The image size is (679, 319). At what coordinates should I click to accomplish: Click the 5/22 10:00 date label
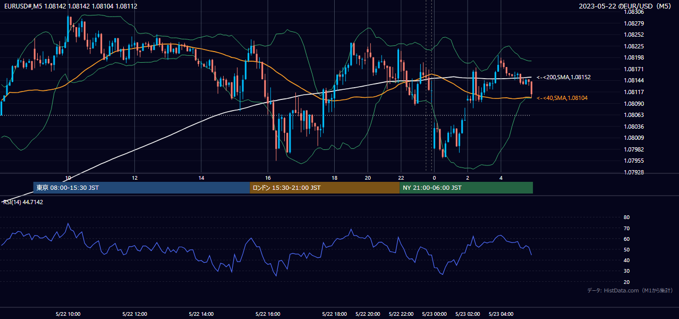[67, 314]
